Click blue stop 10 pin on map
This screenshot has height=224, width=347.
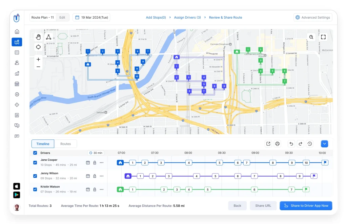(x=137, y=77)
